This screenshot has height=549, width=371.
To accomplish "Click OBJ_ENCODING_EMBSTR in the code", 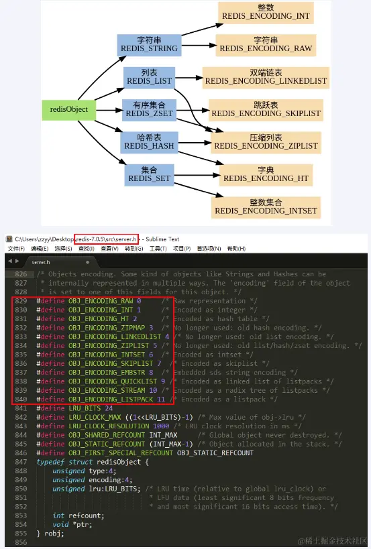I will (x=107, y=373).
